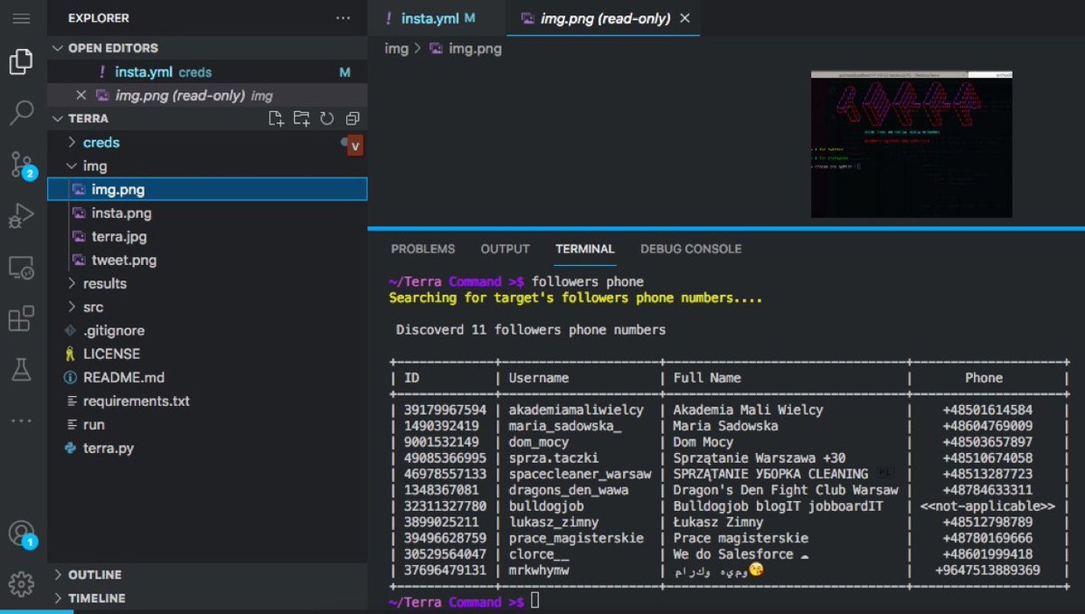Open the hamburger menu icon
This screenshot has height=614, width=1085.
tap(22, 18)
